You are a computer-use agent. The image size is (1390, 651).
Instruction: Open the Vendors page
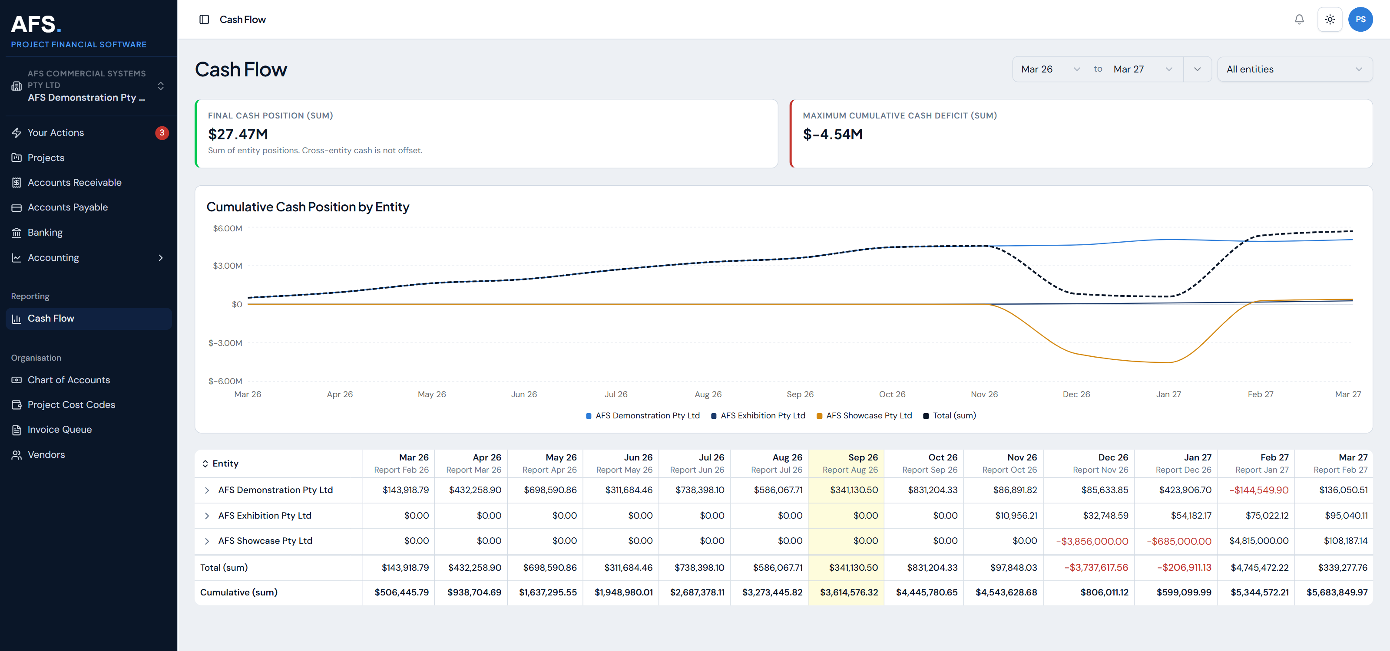tap(89, 455)
